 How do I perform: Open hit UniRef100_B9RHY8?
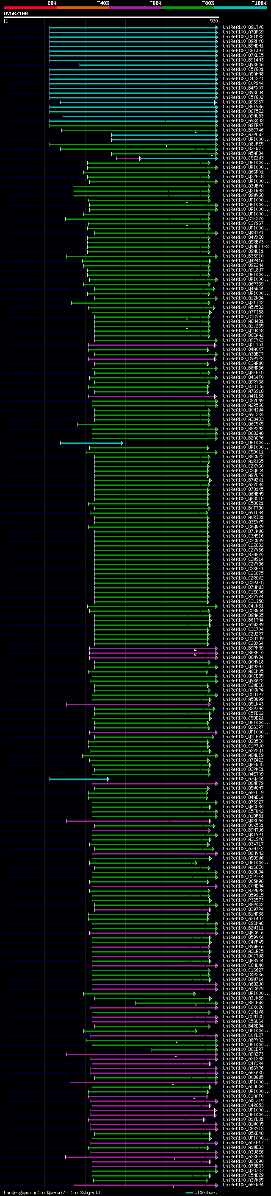(x=243, y=41)
